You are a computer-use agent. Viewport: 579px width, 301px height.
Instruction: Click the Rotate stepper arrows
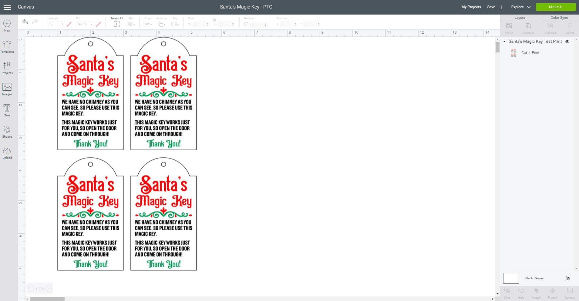point(265,25)
